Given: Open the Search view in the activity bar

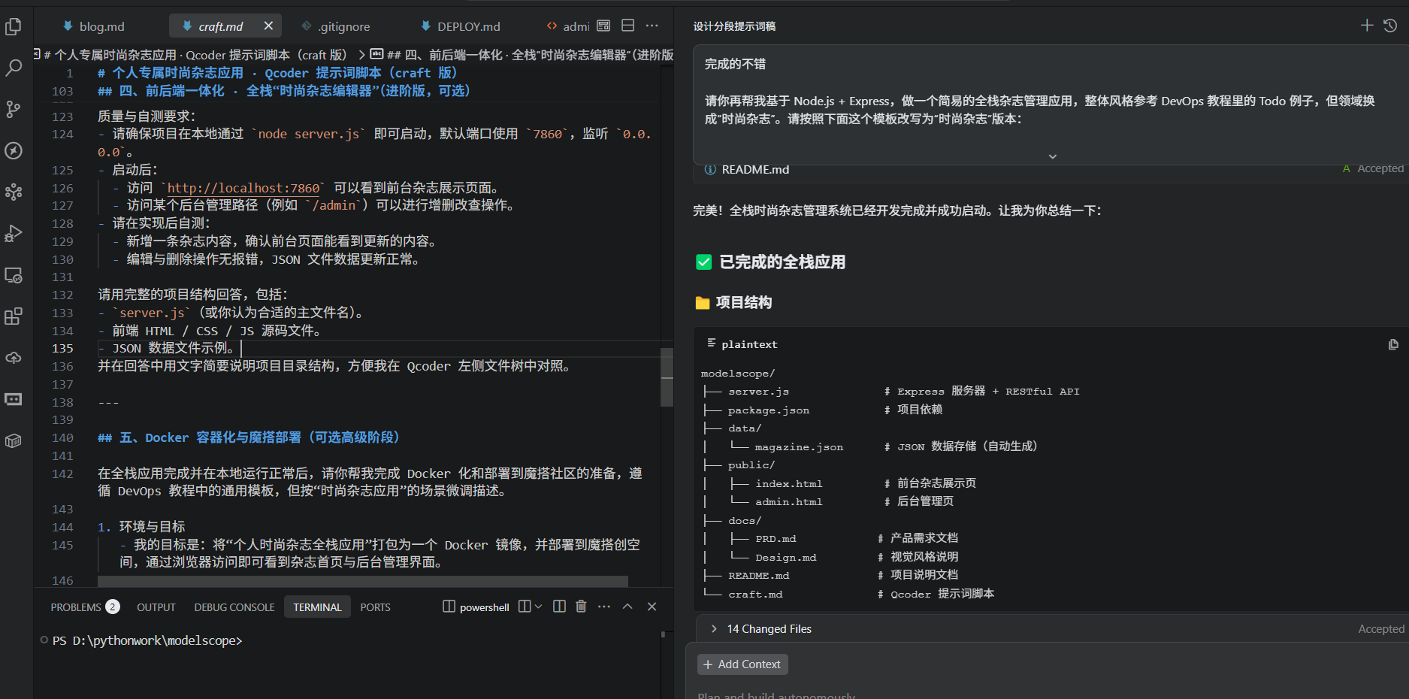Looking at the screenshot, I should click(14, 68).
